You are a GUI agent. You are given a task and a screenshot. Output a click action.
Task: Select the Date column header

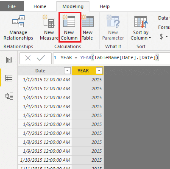(x=45, y=71)
